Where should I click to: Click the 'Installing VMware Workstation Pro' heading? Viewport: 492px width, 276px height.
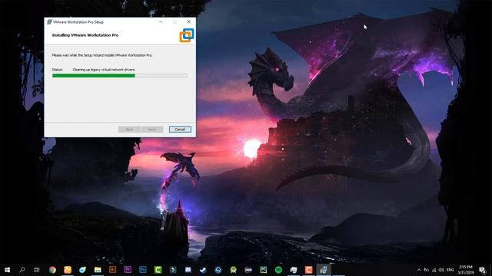(85, 35)
